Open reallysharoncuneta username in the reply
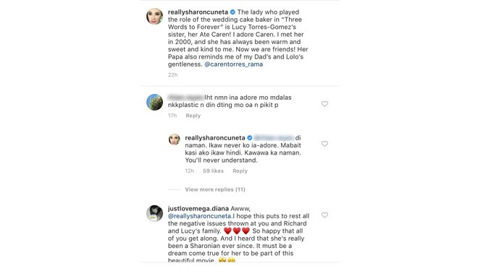Image resolution: width=478 pixels, height=266 pixels. [215, 138]
